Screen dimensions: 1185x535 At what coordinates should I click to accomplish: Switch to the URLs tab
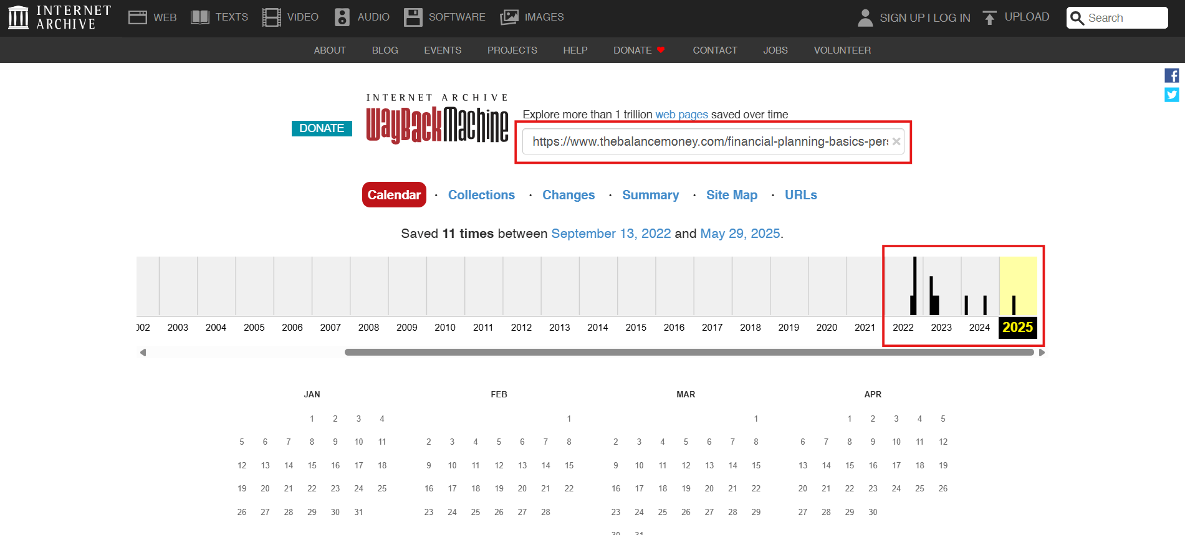(801, 195)
